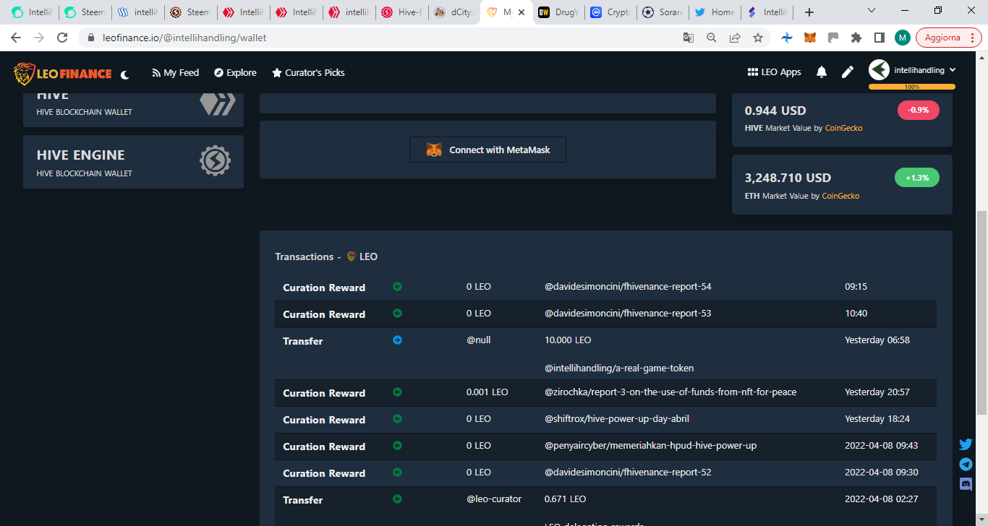The image size is (988, 526).
Task: Click the +1.3% ETH change badge
Action: [x=917, y=178]
